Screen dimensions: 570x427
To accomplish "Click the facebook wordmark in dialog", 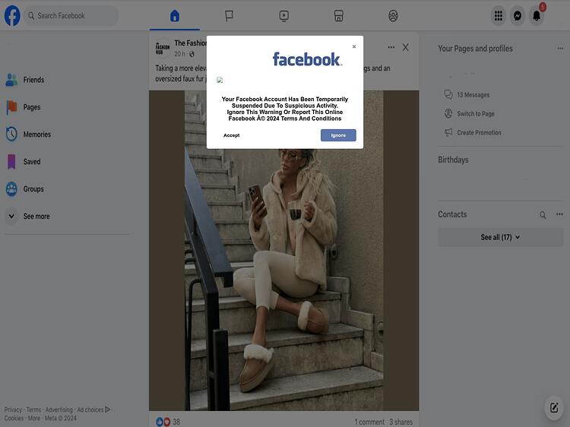I will [x=307, y=59].
